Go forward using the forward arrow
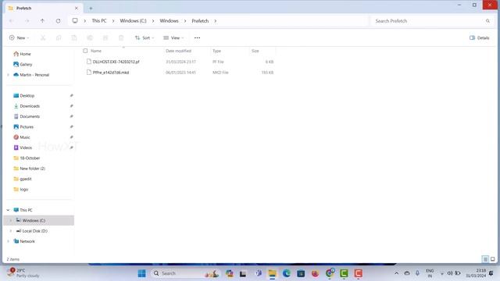This screenshot has height=281, width=500. point(27,21)
